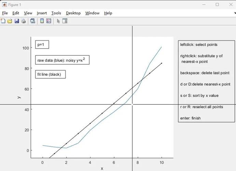Click the "x" axis label below the plot
This screenshot has width=236, height=171.
click(102, 169)
